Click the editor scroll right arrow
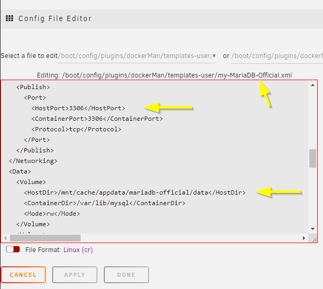The image size is (323, 289). click(x=304, y=238)
